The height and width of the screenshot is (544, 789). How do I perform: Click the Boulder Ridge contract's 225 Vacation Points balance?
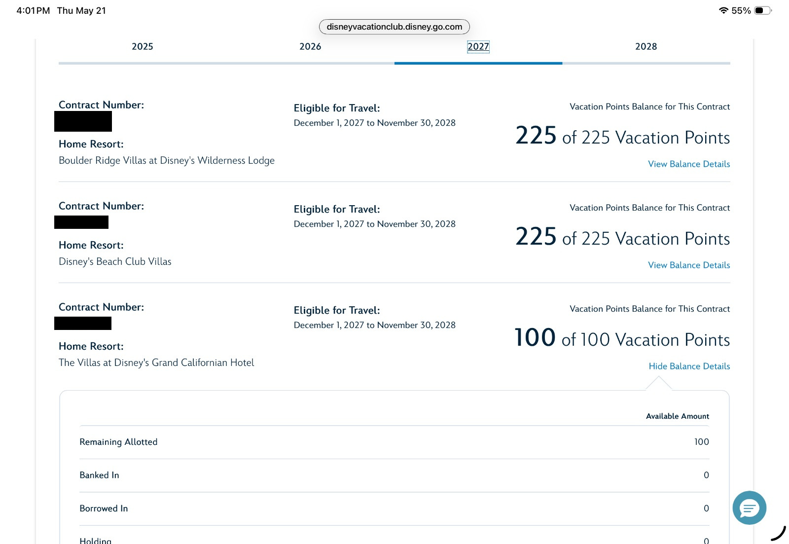[623, 136]
